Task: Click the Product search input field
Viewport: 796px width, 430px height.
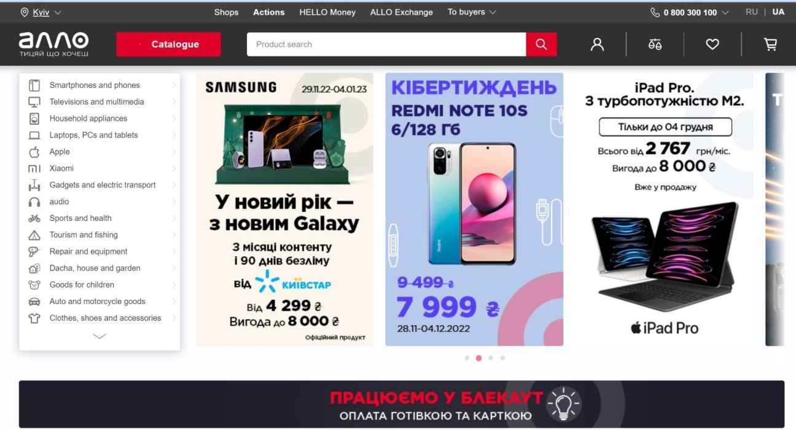Action: point(386,44)
